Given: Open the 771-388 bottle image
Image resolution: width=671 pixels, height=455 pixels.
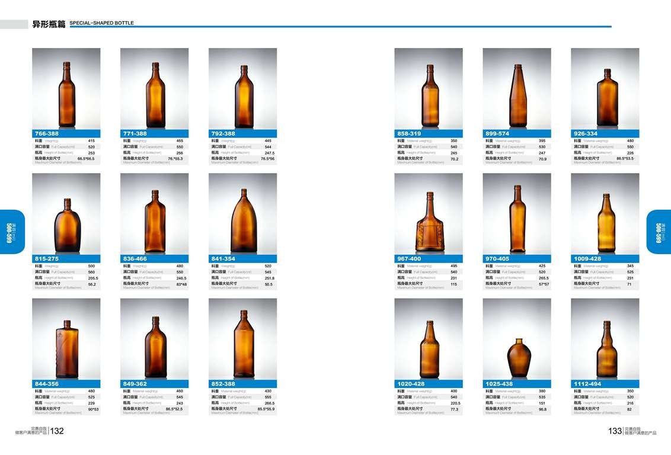Looking at the screenshot, I should (155, 88).
